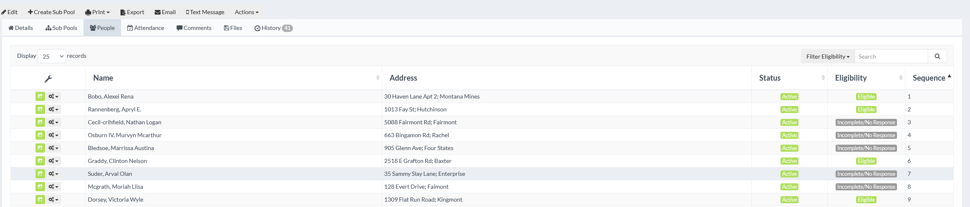This screenshot has height=207, width=970.
Task: Click green open icon for Mcgrath, Moriah Liisa
Action: click(40, 187)
